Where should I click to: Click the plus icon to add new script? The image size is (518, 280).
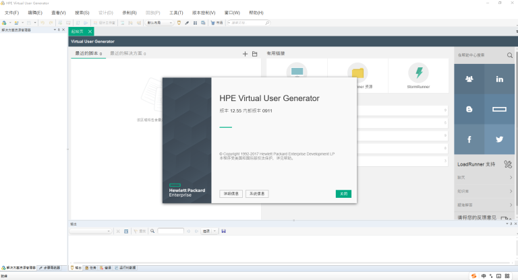click(245, 54)
